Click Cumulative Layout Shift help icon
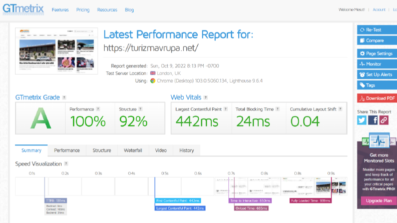 340,109
